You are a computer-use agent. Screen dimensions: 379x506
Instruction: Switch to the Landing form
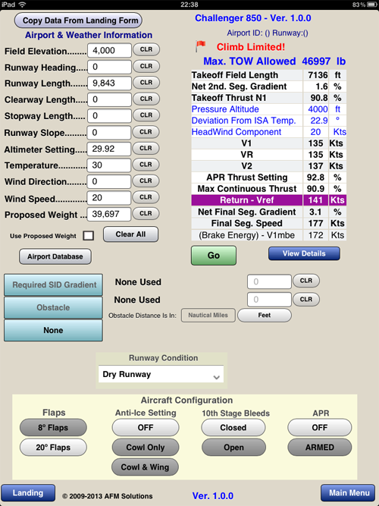[28, 493]
